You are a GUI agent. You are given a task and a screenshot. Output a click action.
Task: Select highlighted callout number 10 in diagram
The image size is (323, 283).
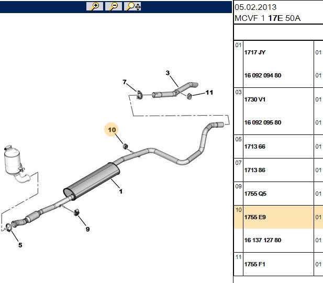tap(112, 130)
